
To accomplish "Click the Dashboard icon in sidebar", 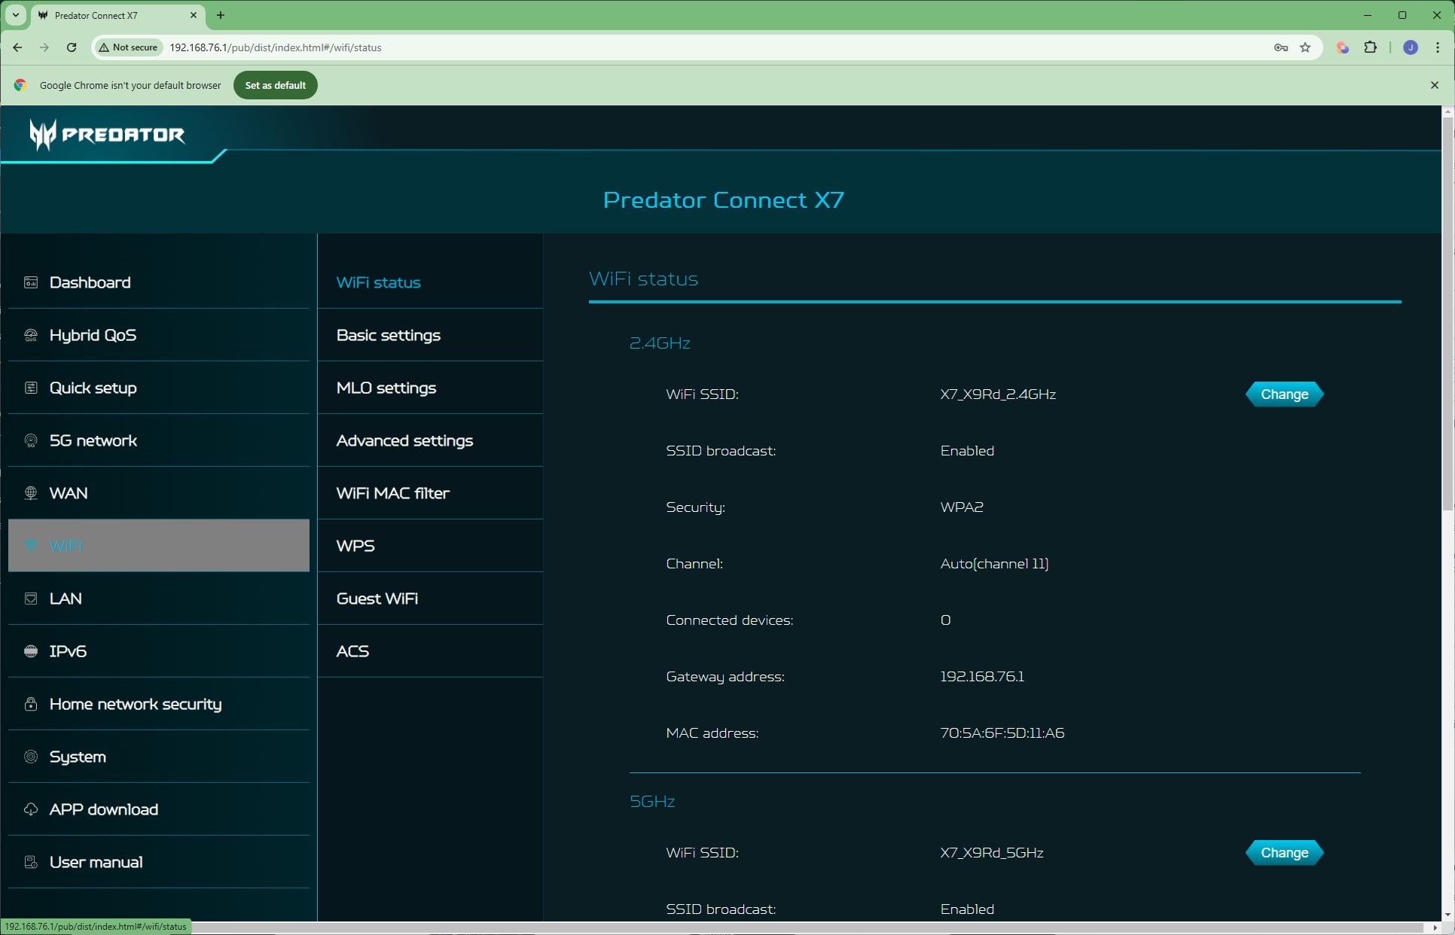I will pos(31,282).
